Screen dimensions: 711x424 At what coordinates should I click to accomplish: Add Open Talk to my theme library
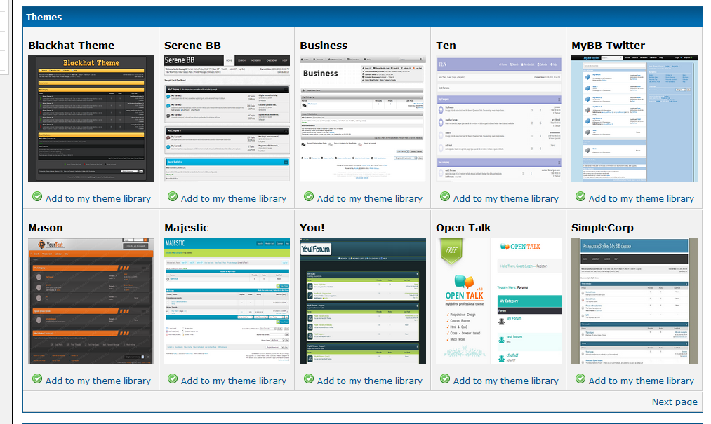point(506,381)
